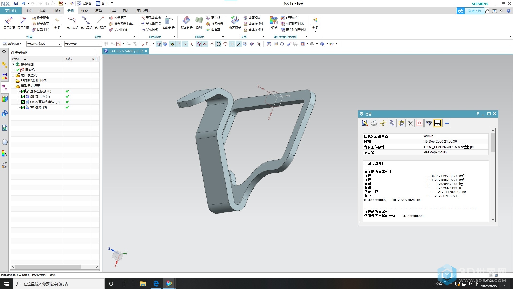Click the binoculars find icon in info window

click(429, 123)
